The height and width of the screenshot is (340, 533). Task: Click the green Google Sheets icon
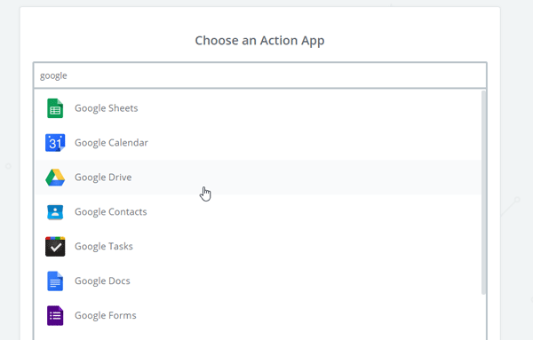tap(55, 108)
